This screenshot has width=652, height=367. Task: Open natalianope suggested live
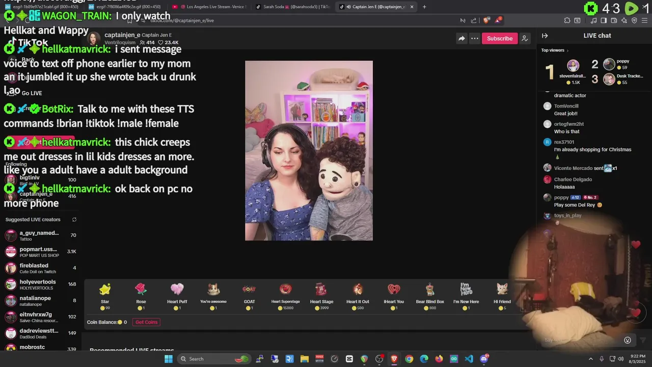coord(40,301)
